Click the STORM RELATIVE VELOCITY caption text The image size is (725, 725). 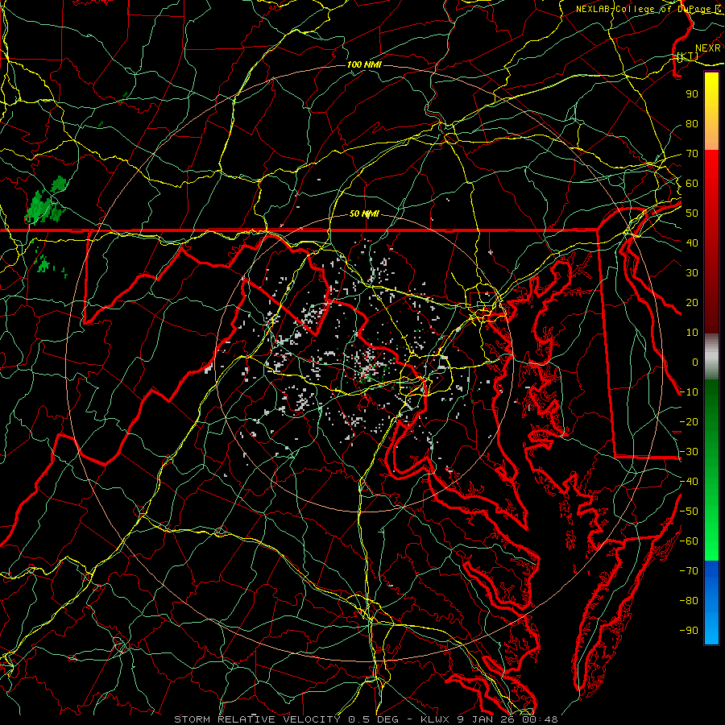click(x=257, y=719)
